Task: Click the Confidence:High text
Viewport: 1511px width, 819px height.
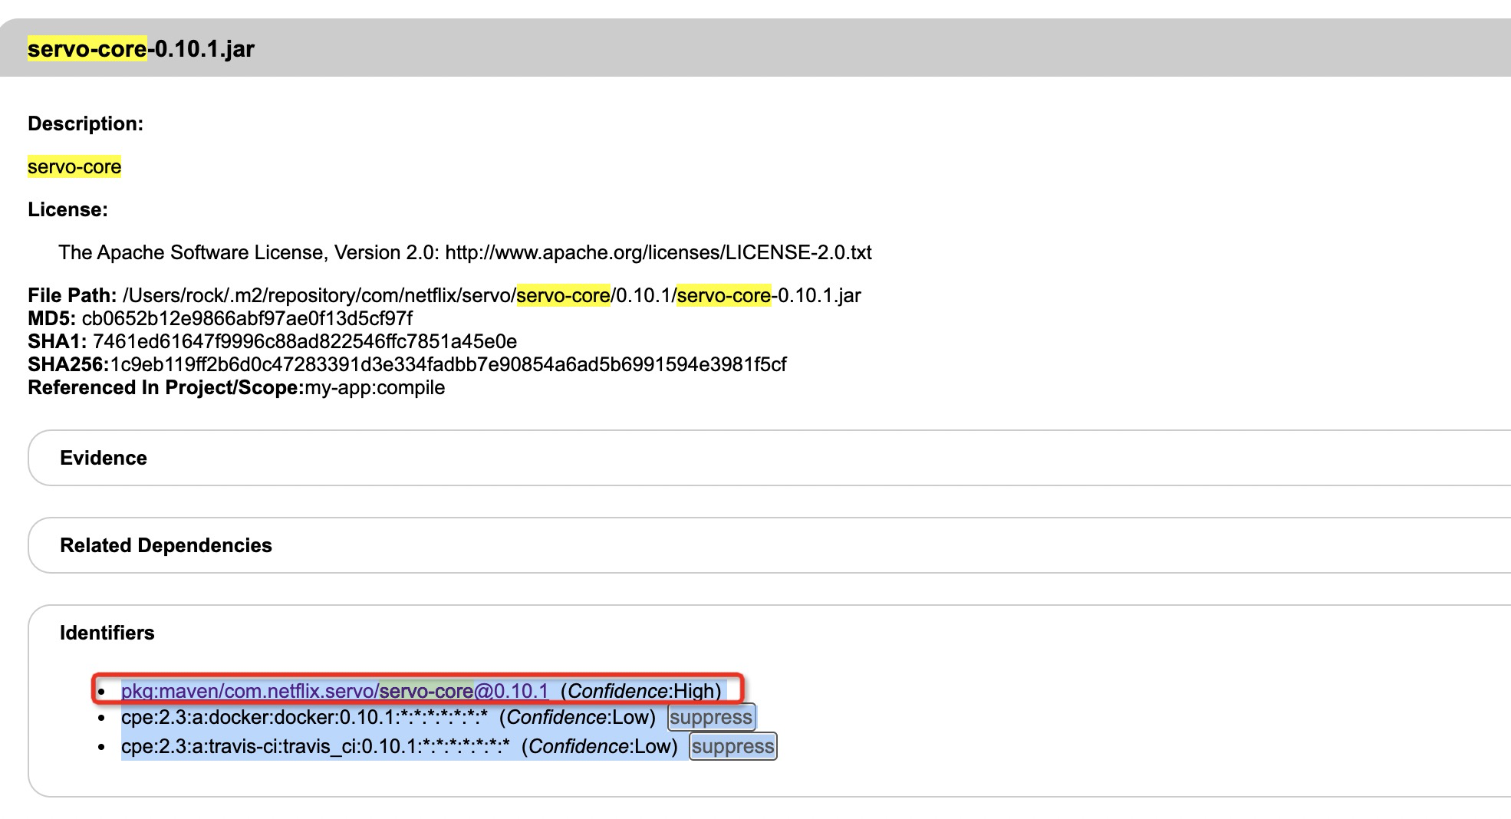Action: pos(641,691)
